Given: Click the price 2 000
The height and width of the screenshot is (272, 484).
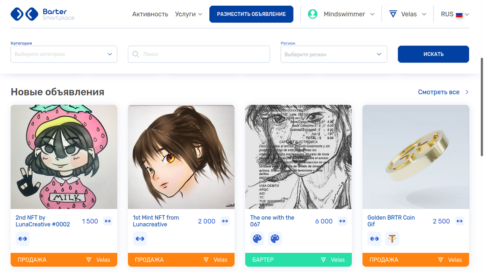Looking at the screenshot, I should (207, 221).
